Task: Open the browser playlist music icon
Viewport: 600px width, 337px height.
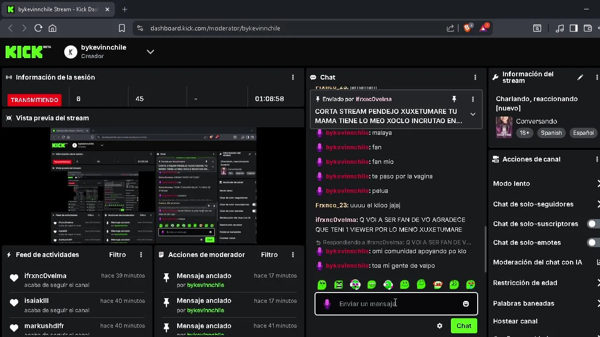Action: [560, 28]
